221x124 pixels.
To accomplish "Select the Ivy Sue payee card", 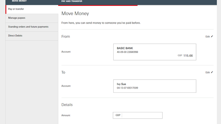I will [x=155, y=86].
